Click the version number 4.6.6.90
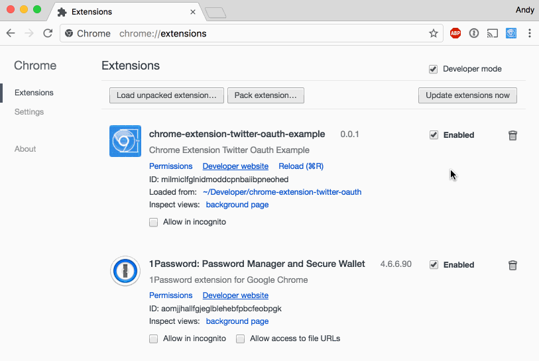This screenshot has height=361, width=539. click(x=396, y=264)
